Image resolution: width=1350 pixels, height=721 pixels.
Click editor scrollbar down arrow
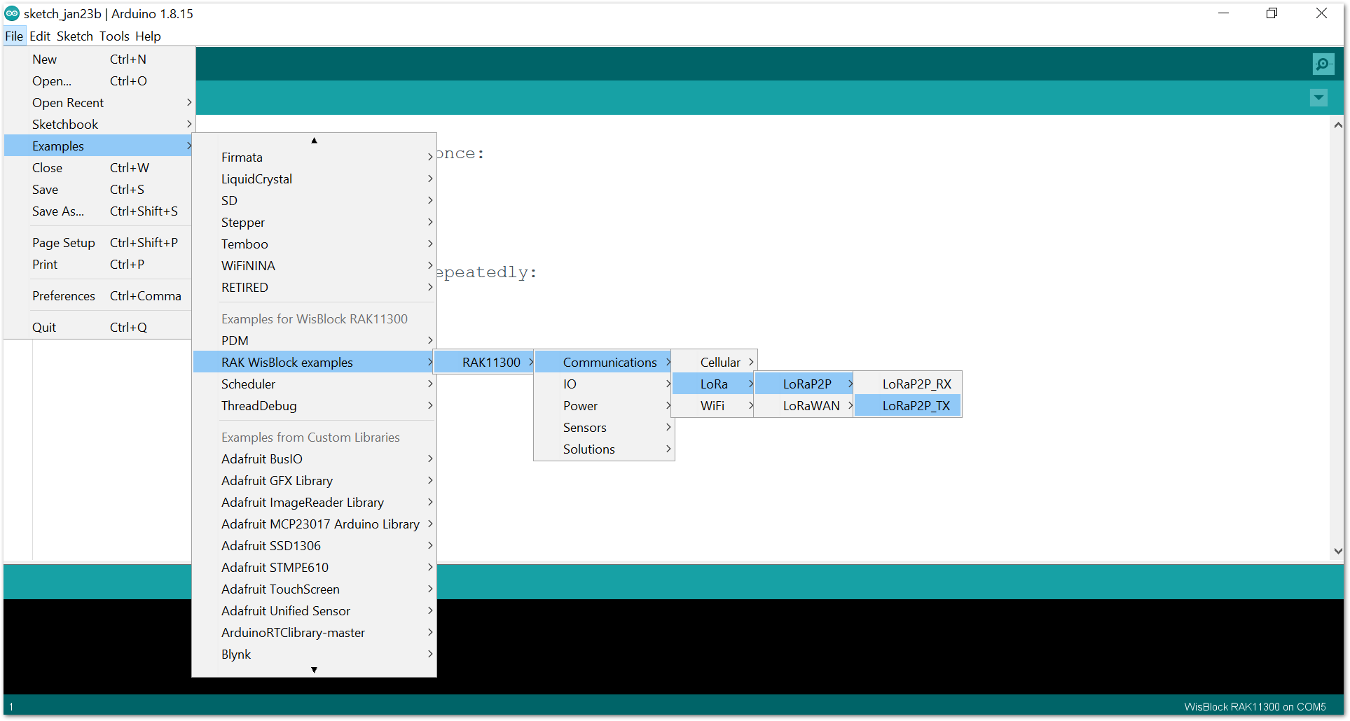1337,551
